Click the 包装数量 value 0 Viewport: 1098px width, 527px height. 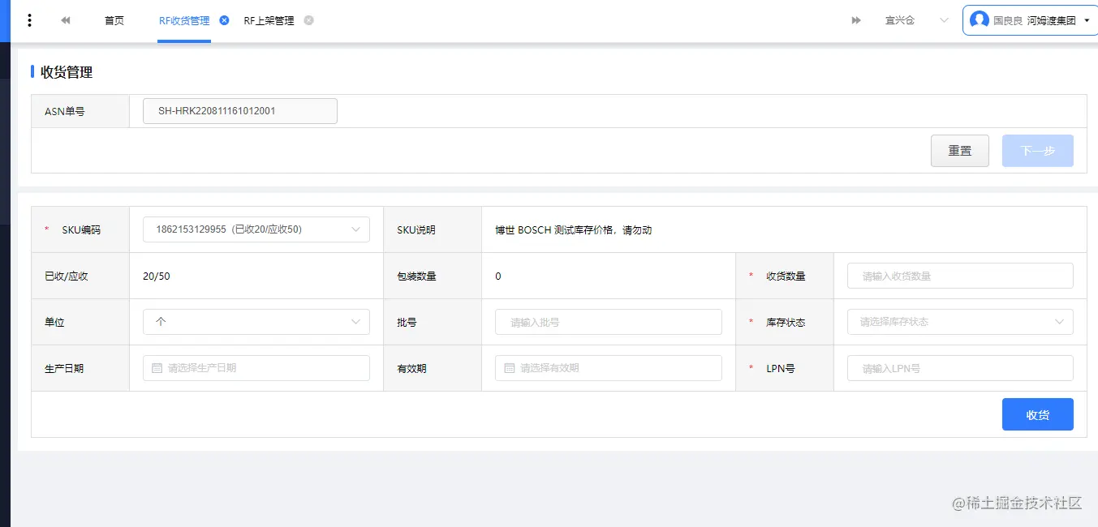tap(498, 276)
